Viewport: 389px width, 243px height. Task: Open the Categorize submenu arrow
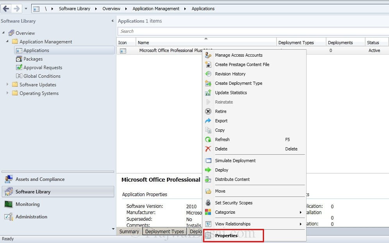tap(300, 212)
